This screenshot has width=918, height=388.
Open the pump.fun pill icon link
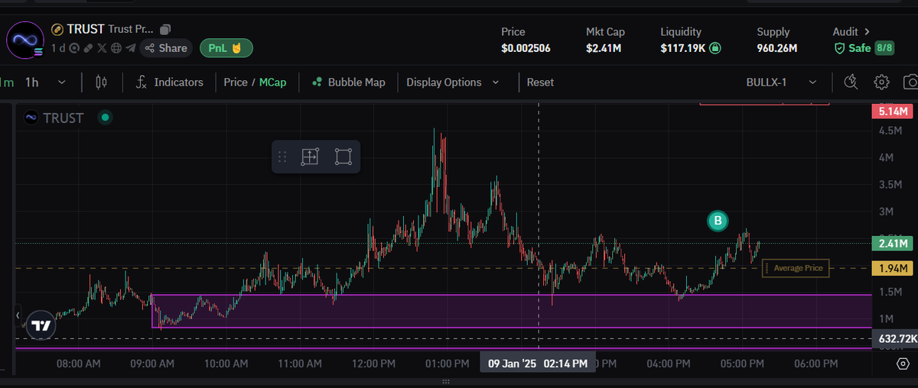click(x=88, y=48)
